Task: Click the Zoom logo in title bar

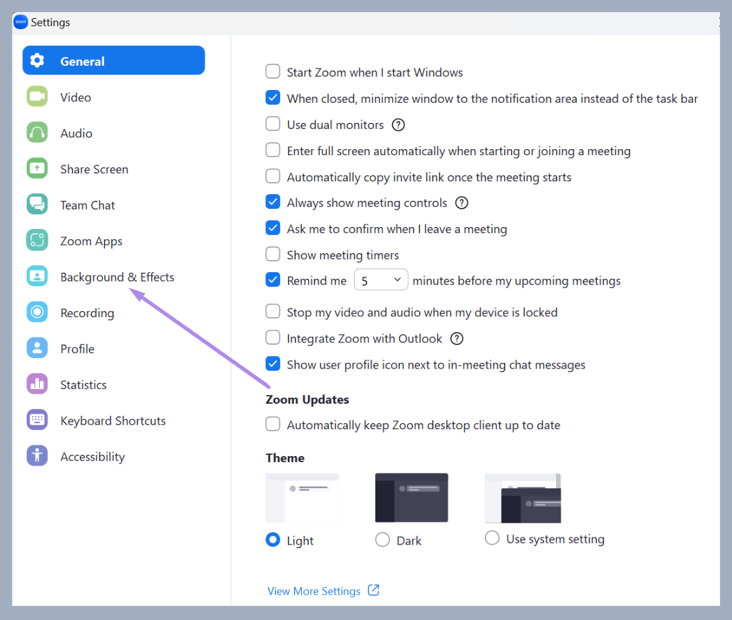Action: tap(21, 22)
